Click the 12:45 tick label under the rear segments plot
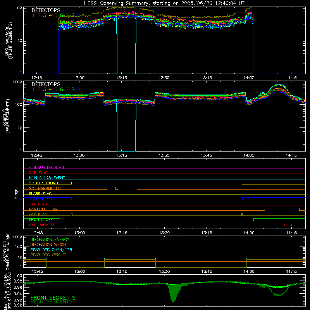 click(36, 155)
